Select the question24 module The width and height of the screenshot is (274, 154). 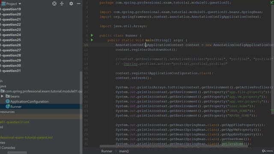click(x=10, y=35)
